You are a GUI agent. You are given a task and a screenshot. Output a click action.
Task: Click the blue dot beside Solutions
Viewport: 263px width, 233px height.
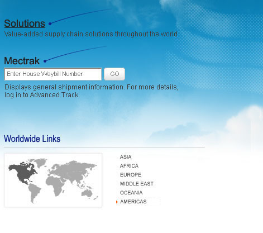tap(50, 23)
